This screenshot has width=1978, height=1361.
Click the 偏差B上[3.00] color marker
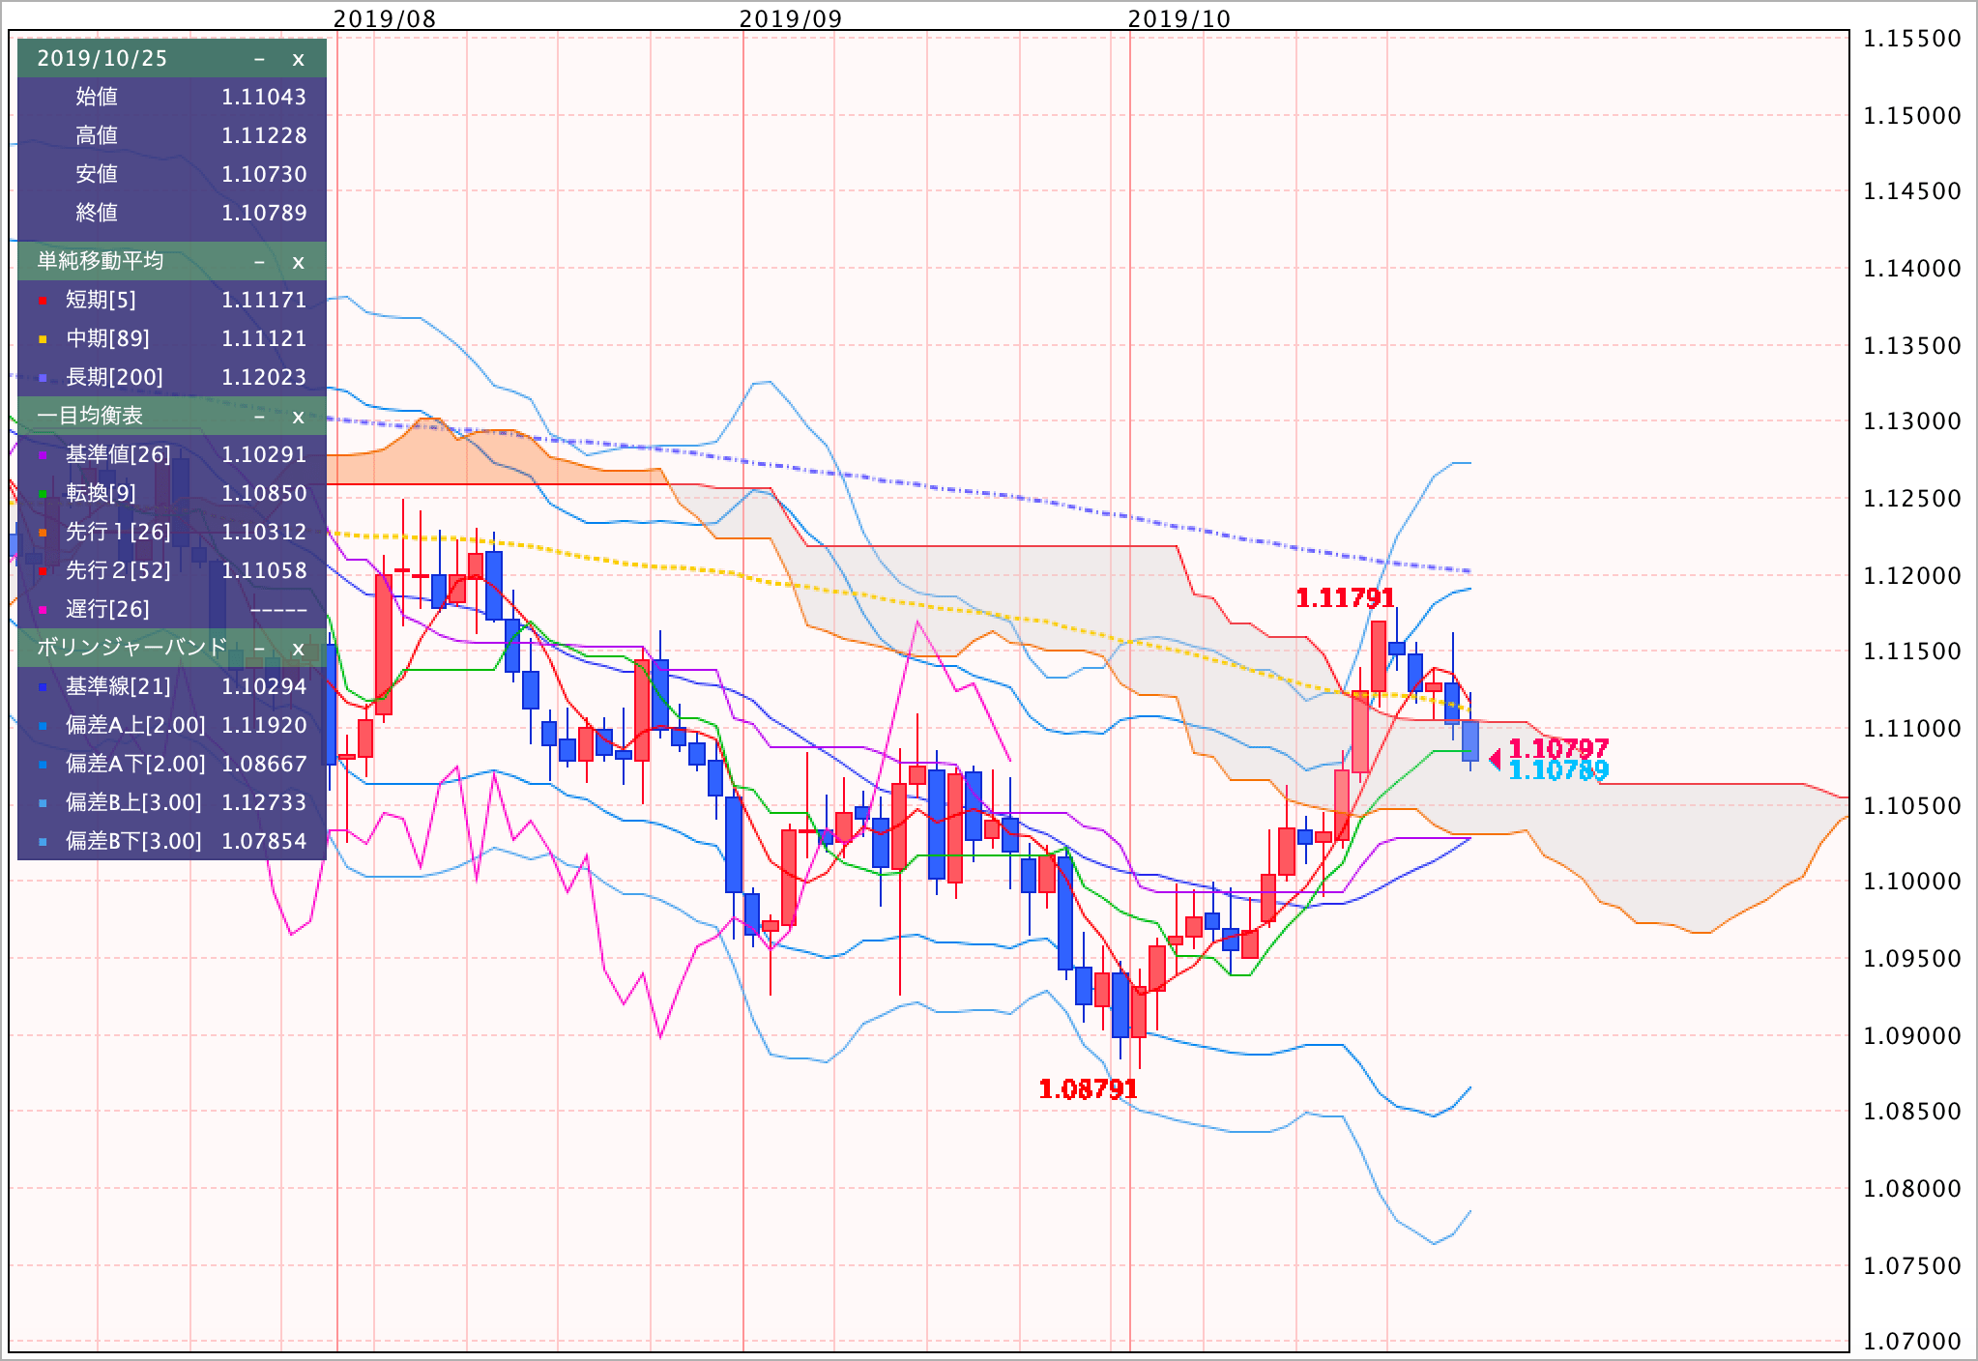pyautogui.click(x=43, y=804)
